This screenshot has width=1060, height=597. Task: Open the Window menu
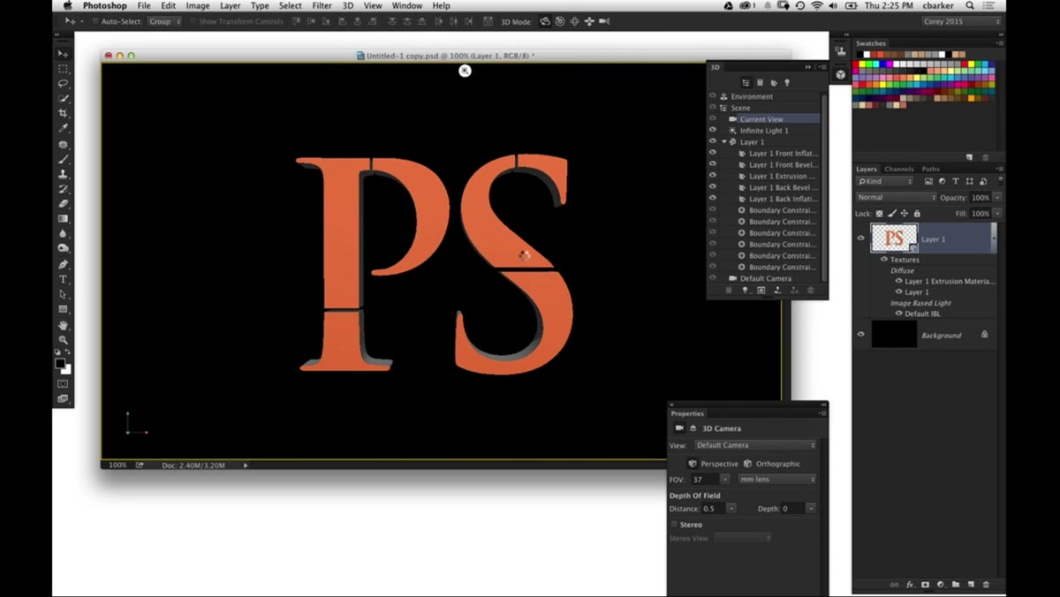click(407, 5)
